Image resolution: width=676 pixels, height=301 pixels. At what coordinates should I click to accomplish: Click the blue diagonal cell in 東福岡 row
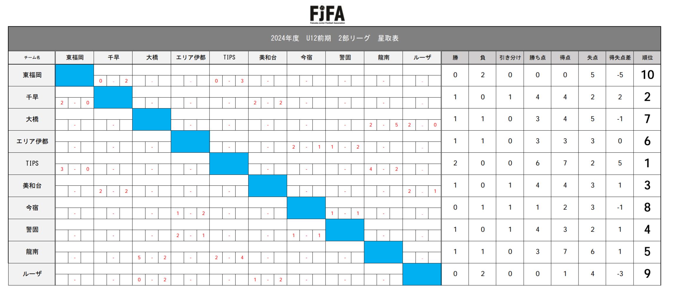[x=75, y=75]
